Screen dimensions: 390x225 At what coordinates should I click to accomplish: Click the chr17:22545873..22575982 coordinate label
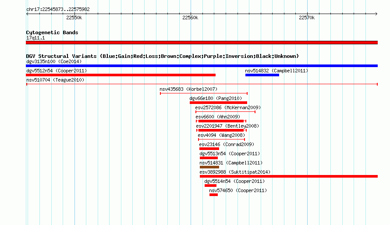(58, 9)
